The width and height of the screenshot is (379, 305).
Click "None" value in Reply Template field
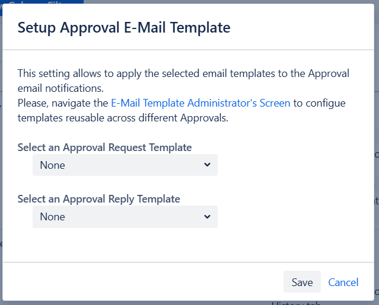click(x=53, y=217)
